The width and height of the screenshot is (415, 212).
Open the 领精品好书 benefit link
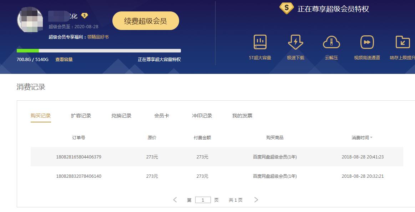tap(98, 37)
